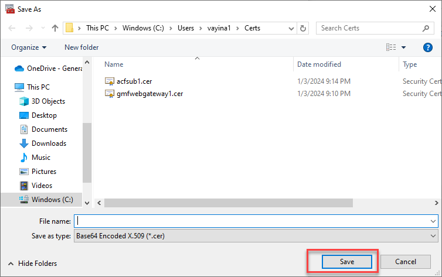Click the sidebar scroll up arrow
The width and height of the screenshot is (442, 277).
coord(87,62)
